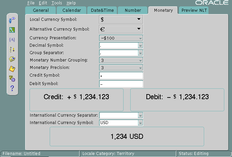Click the Linguistic Sort abc icon
This screenshot has height=157, width=232.
click(12, 49)
